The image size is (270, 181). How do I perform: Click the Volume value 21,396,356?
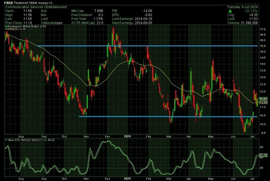tap(249, 23)
